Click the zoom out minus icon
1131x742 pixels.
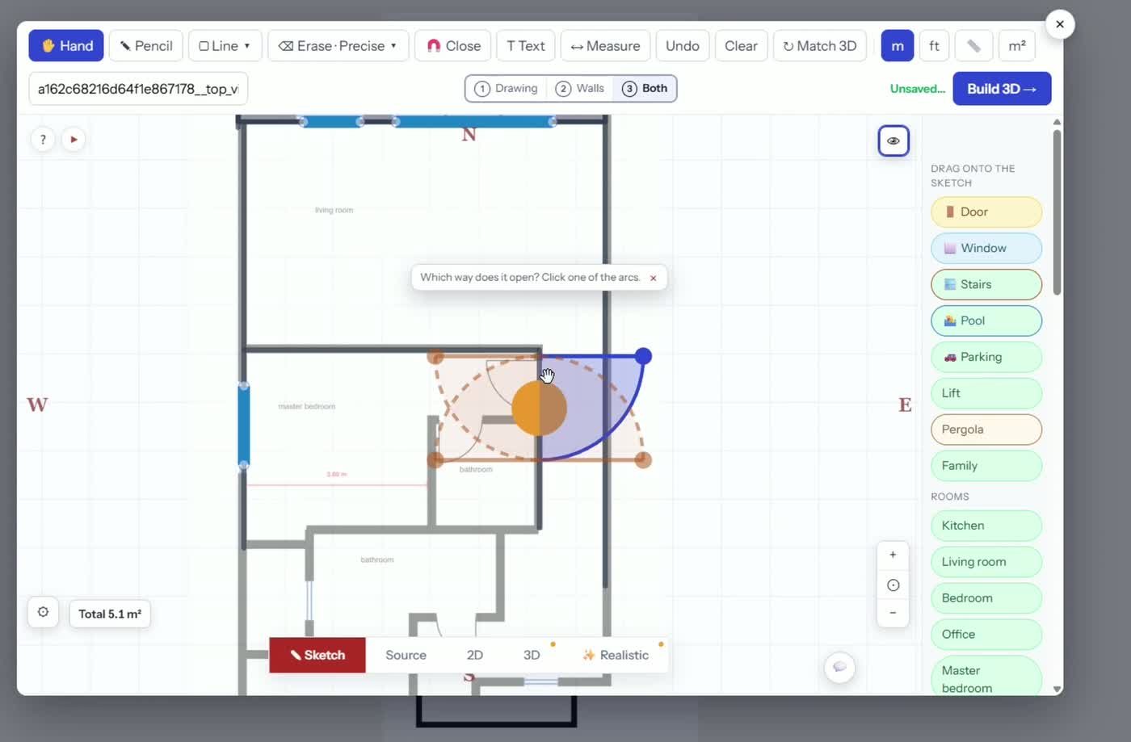[893, 613]
